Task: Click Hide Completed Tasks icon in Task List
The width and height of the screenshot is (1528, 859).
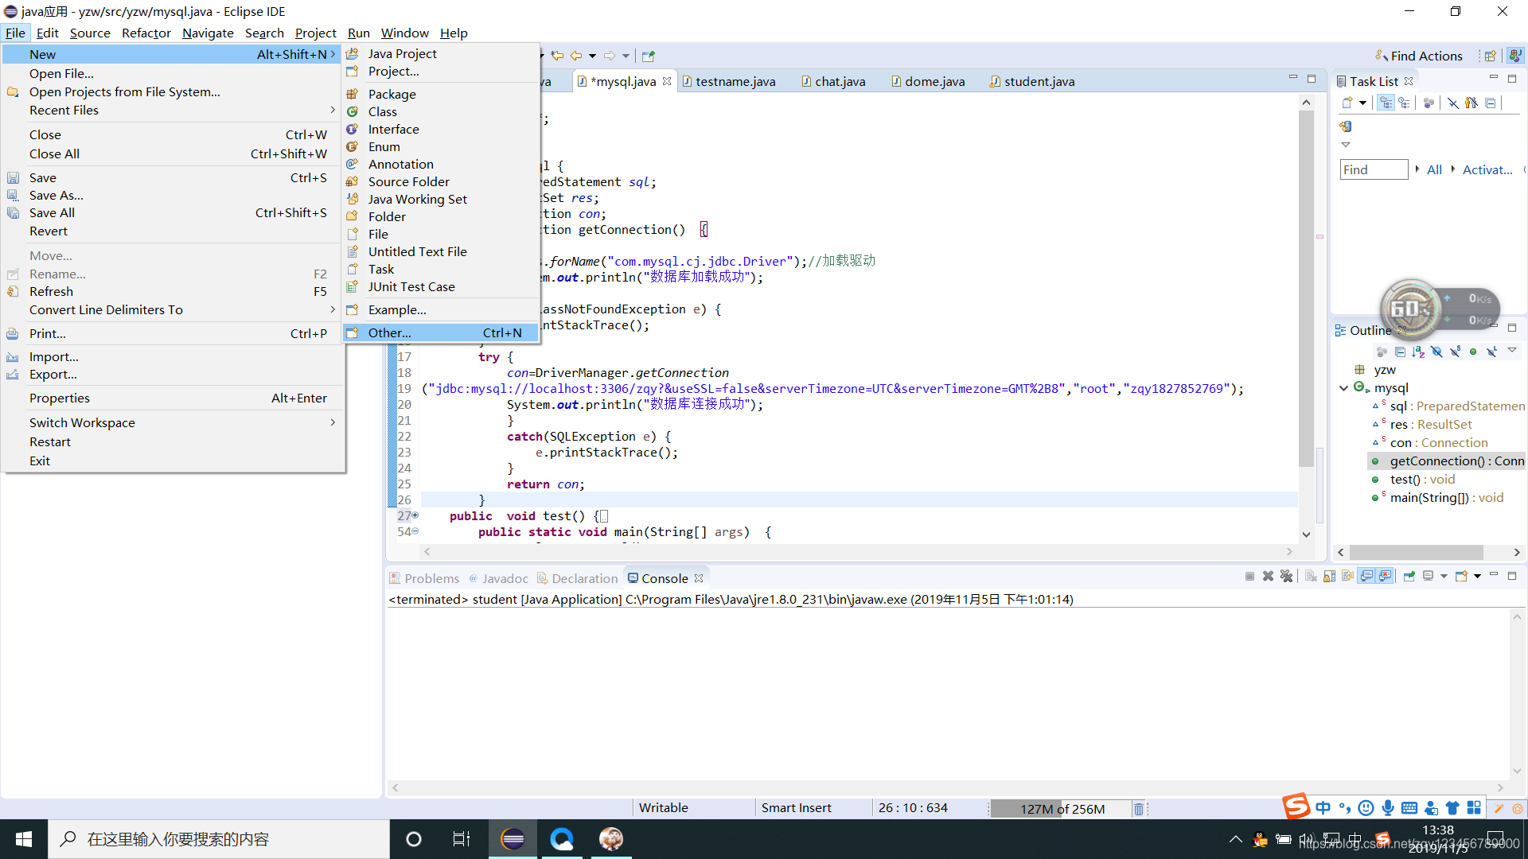Action: (1452, 103)
